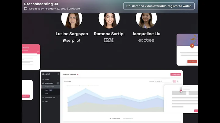Viewport: 220px width, 123px height.
Task: Click the calendar icon beside the date
Action: click(26, 9)
